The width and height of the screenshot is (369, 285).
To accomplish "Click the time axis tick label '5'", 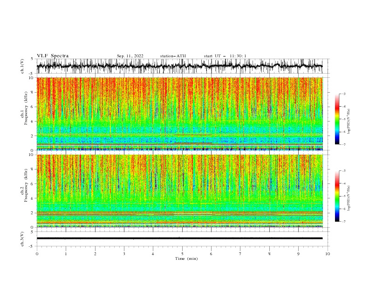I will [x=182, y=254].
